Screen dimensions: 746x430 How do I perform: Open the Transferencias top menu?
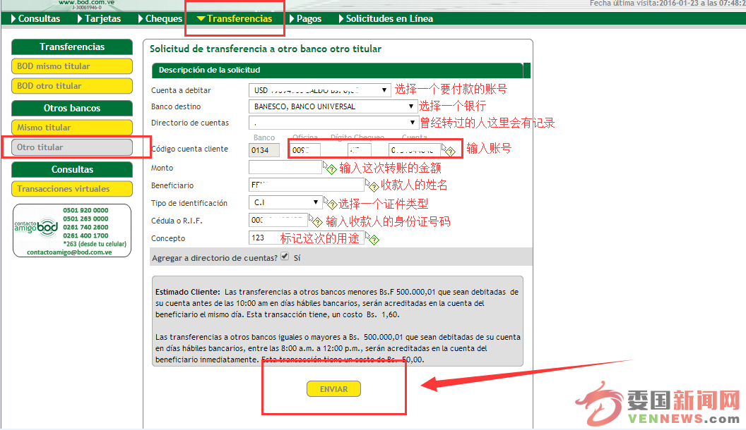(x=235, y=18)
